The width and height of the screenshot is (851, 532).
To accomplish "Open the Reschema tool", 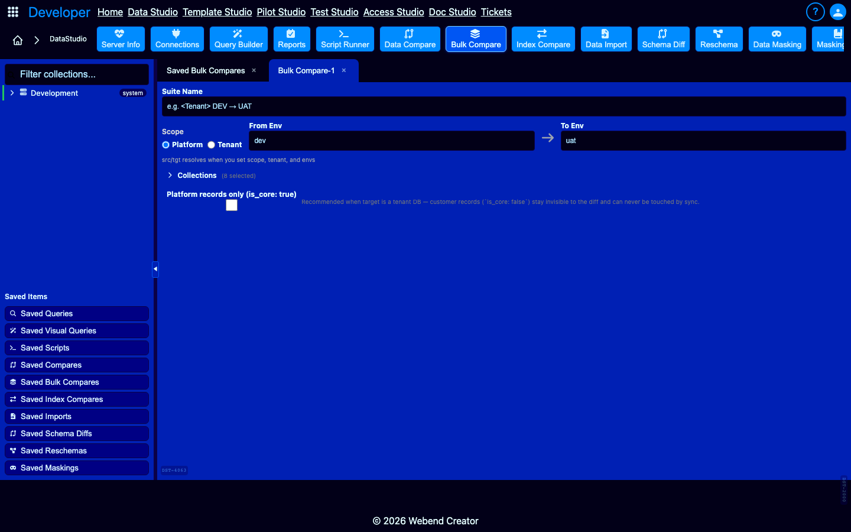I will click(x=719, y=39).
